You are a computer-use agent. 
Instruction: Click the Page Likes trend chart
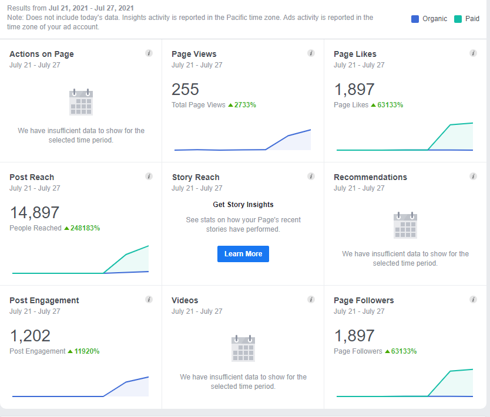pyautogui.click(x=405, y=137)
